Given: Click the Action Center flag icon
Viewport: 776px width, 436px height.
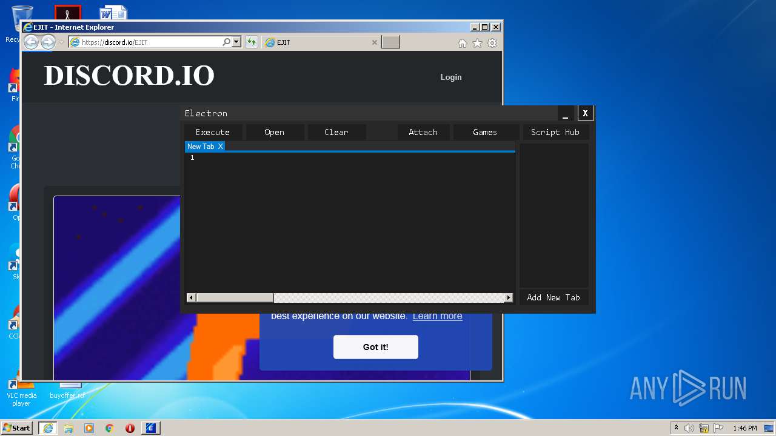Looking at the screenshot, I should [718, 428].
